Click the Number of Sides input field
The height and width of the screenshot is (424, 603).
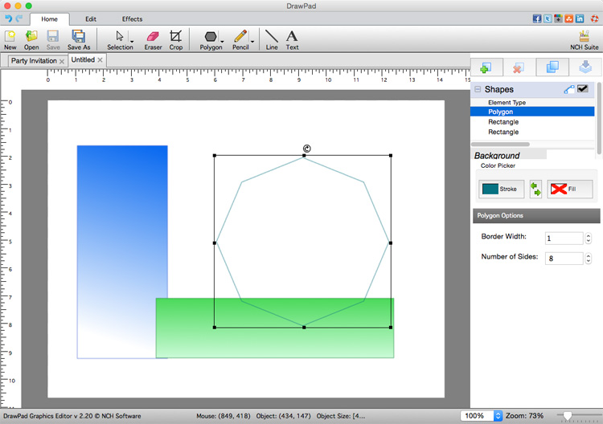pos(562,259)
